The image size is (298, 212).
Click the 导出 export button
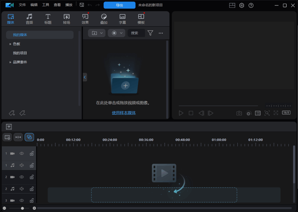(119, 5)
